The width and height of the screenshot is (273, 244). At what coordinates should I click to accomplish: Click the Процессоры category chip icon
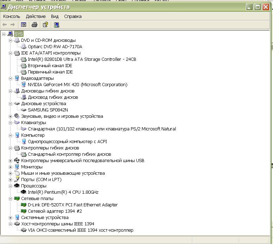[x=17, y=186]
